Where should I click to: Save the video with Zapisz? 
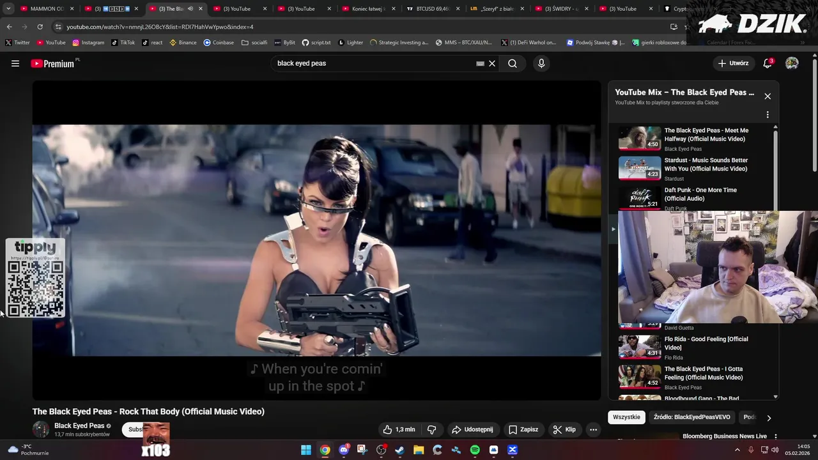pyautogui.click(x=523, y=429)
